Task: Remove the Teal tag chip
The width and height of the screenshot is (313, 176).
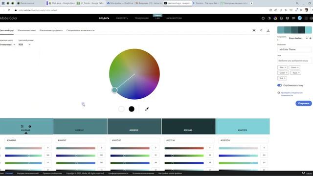Action: click(285, 78)
